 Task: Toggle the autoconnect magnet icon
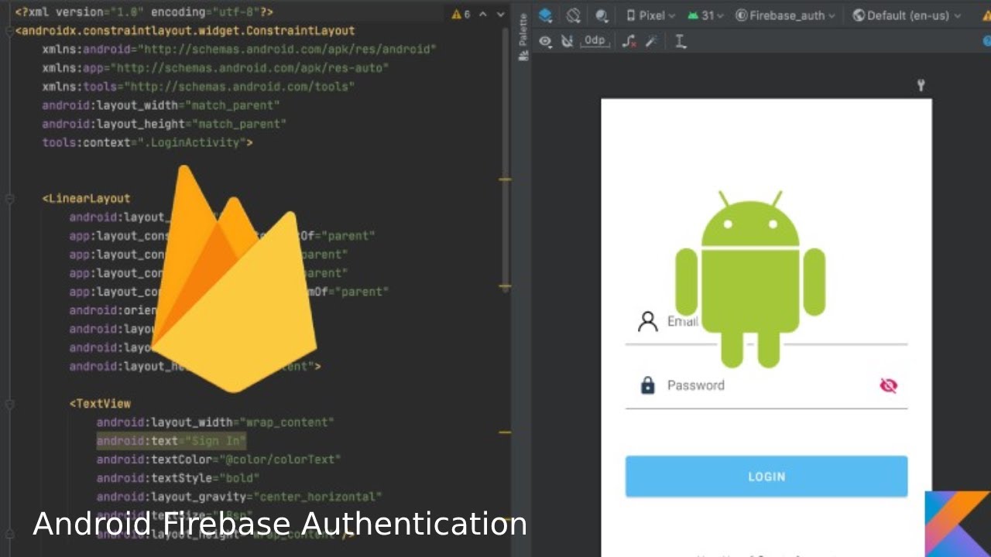point(567,41)
